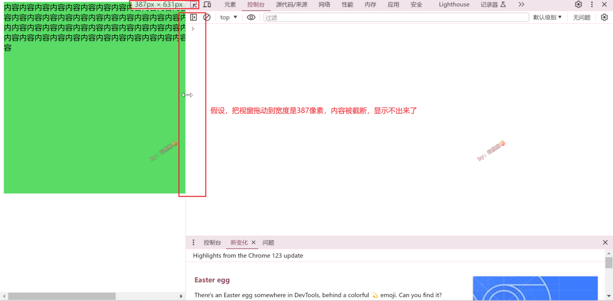Viewport: 613px width, 301px height.
Task: Click the 无问题 issues counter
Action: tap(582, 17)
